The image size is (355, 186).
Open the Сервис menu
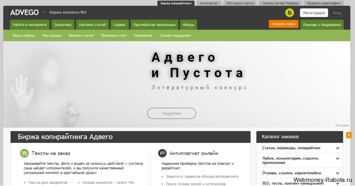coord(120,25)
